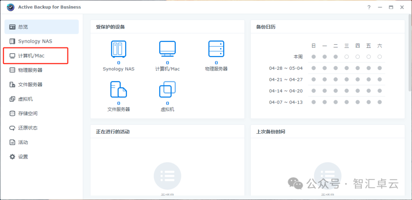Open the 计算机/Mac section

pos(42,56)
